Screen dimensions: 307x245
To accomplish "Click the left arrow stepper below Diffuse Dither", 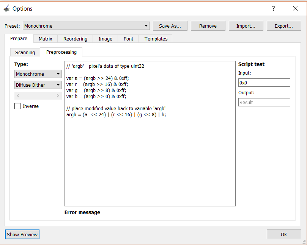I will coord(17,96).
